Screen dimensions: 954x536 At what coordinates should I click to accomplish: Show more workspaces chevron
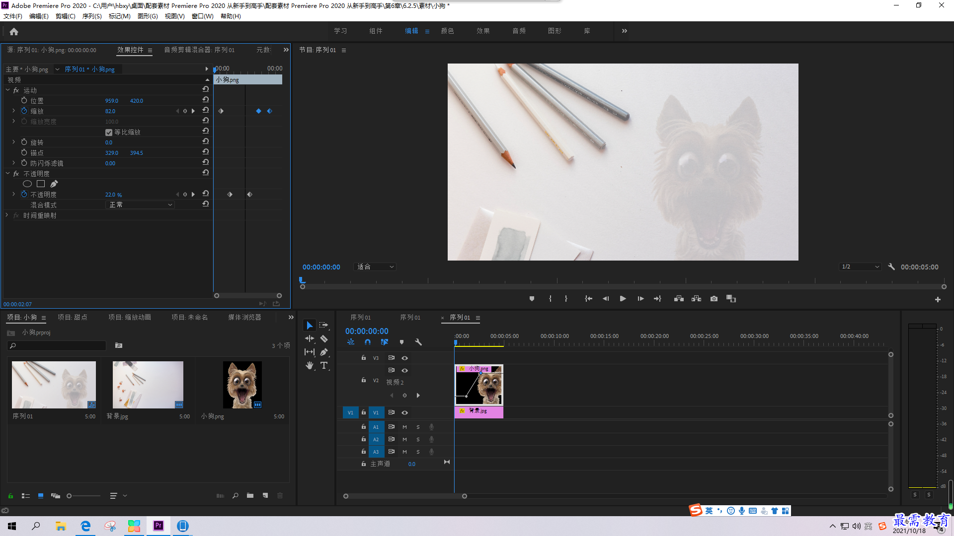625,31
